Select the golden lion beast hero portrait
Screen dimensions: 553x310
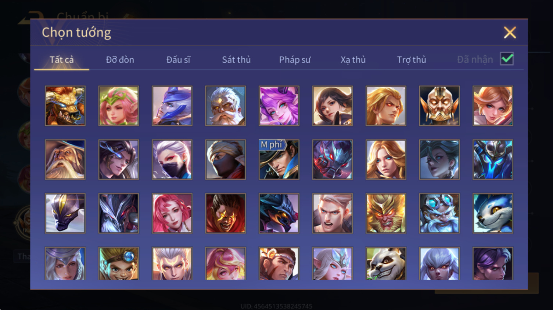tap(65, 106)
